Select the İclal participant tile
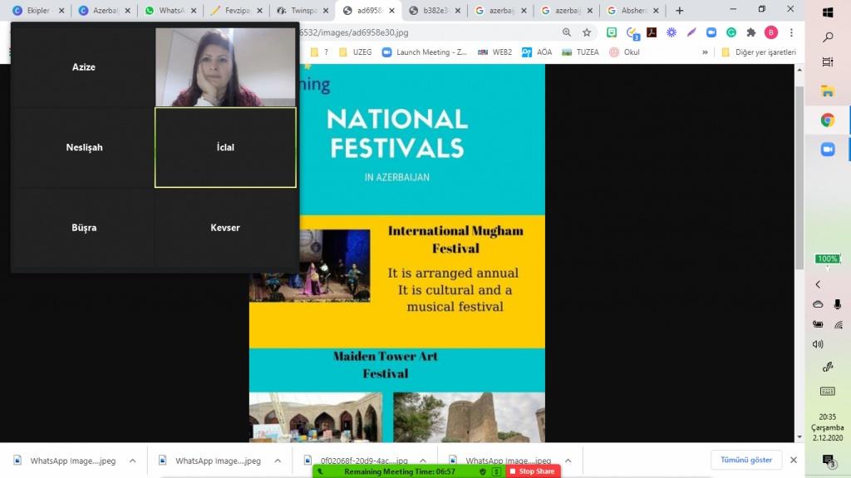 (225, 147)
